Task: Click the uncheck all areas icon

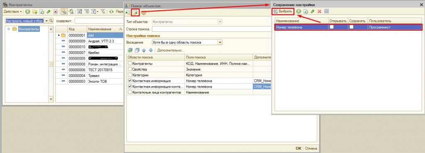Action: click(137, 50)
